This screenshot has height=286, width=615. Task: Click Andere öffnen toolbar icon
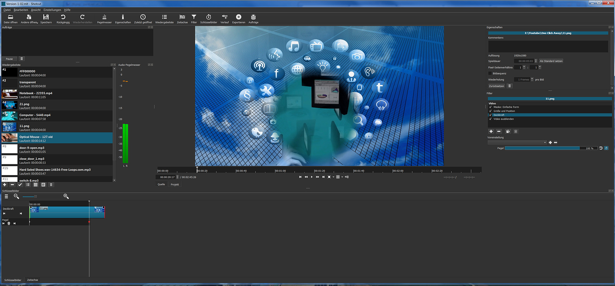(x=29, y=19)
